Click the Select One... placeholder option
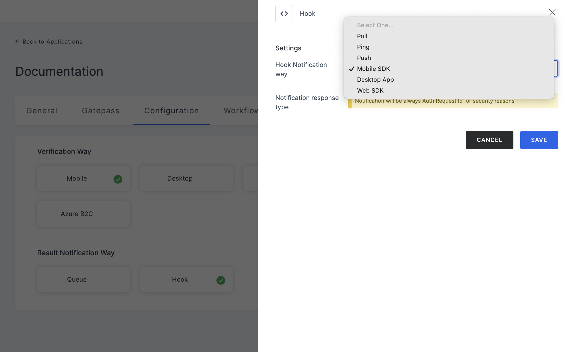Screen dimensions: 565x352 (449, 25)
